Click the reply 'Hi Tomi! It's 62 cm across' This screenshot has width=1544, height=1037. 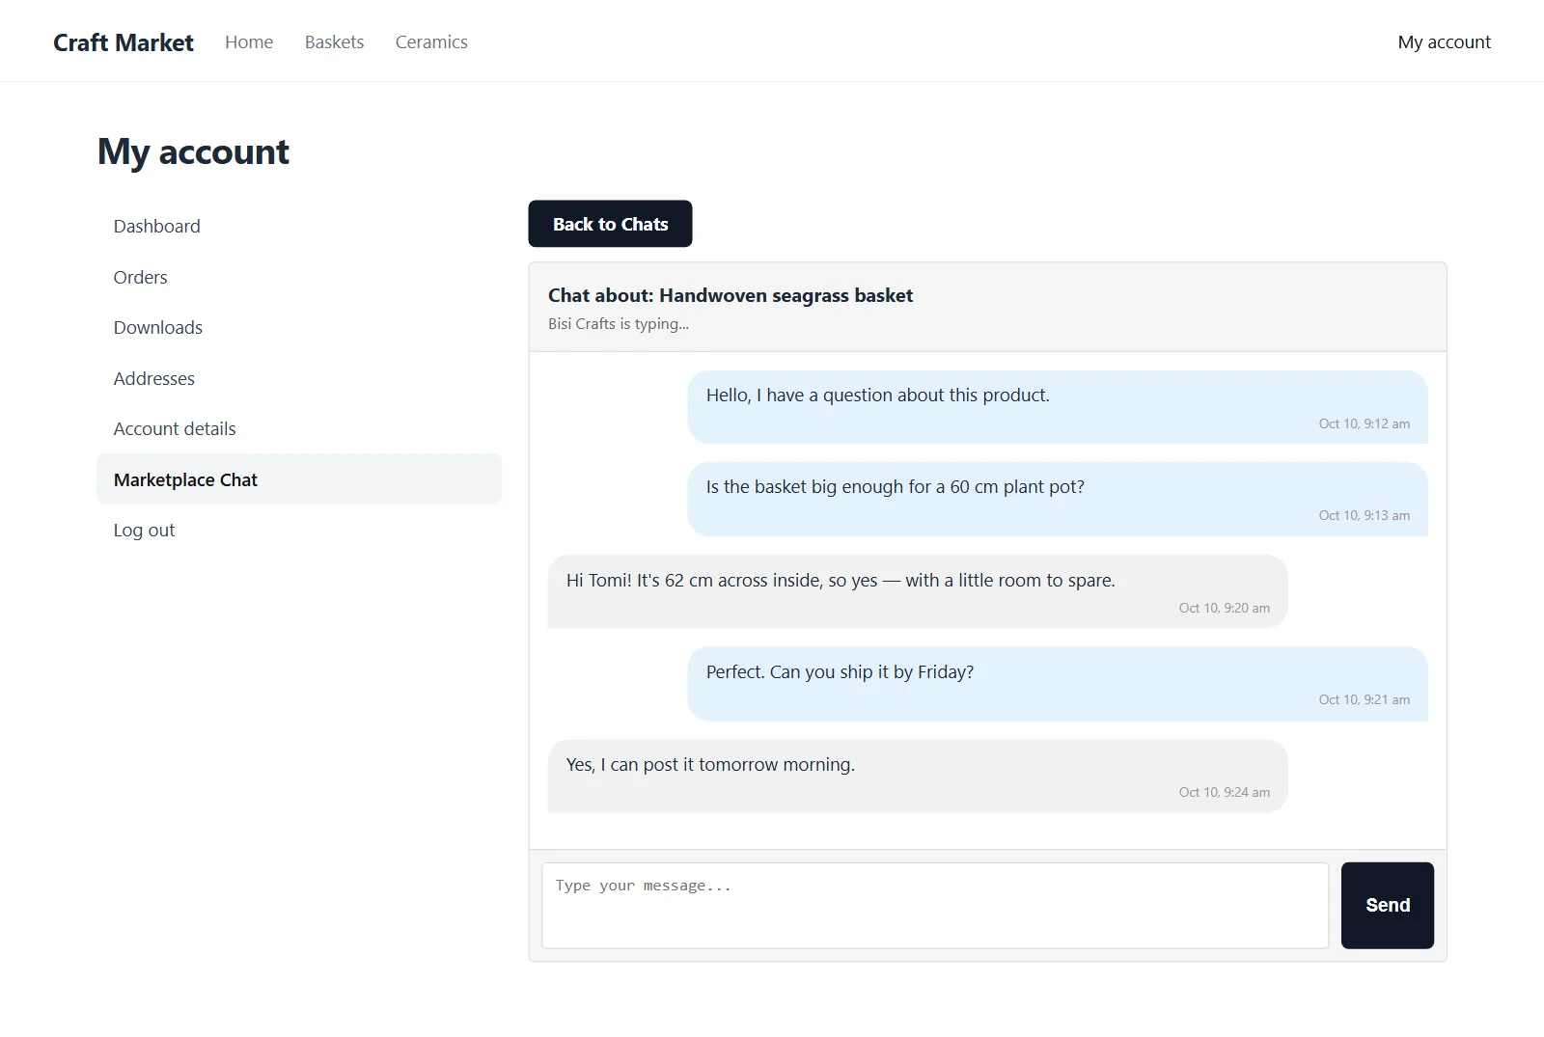tap(918, 591)
